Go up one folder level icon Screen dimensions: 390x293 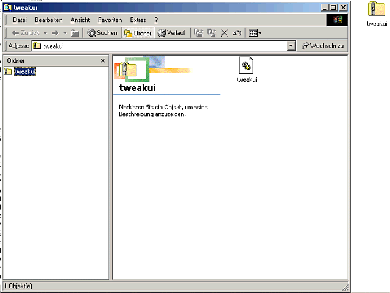coord(74,33)
